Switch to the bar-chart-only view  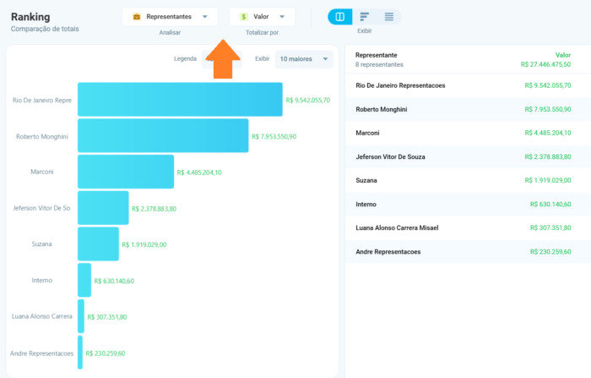click(x=364, y=17)
